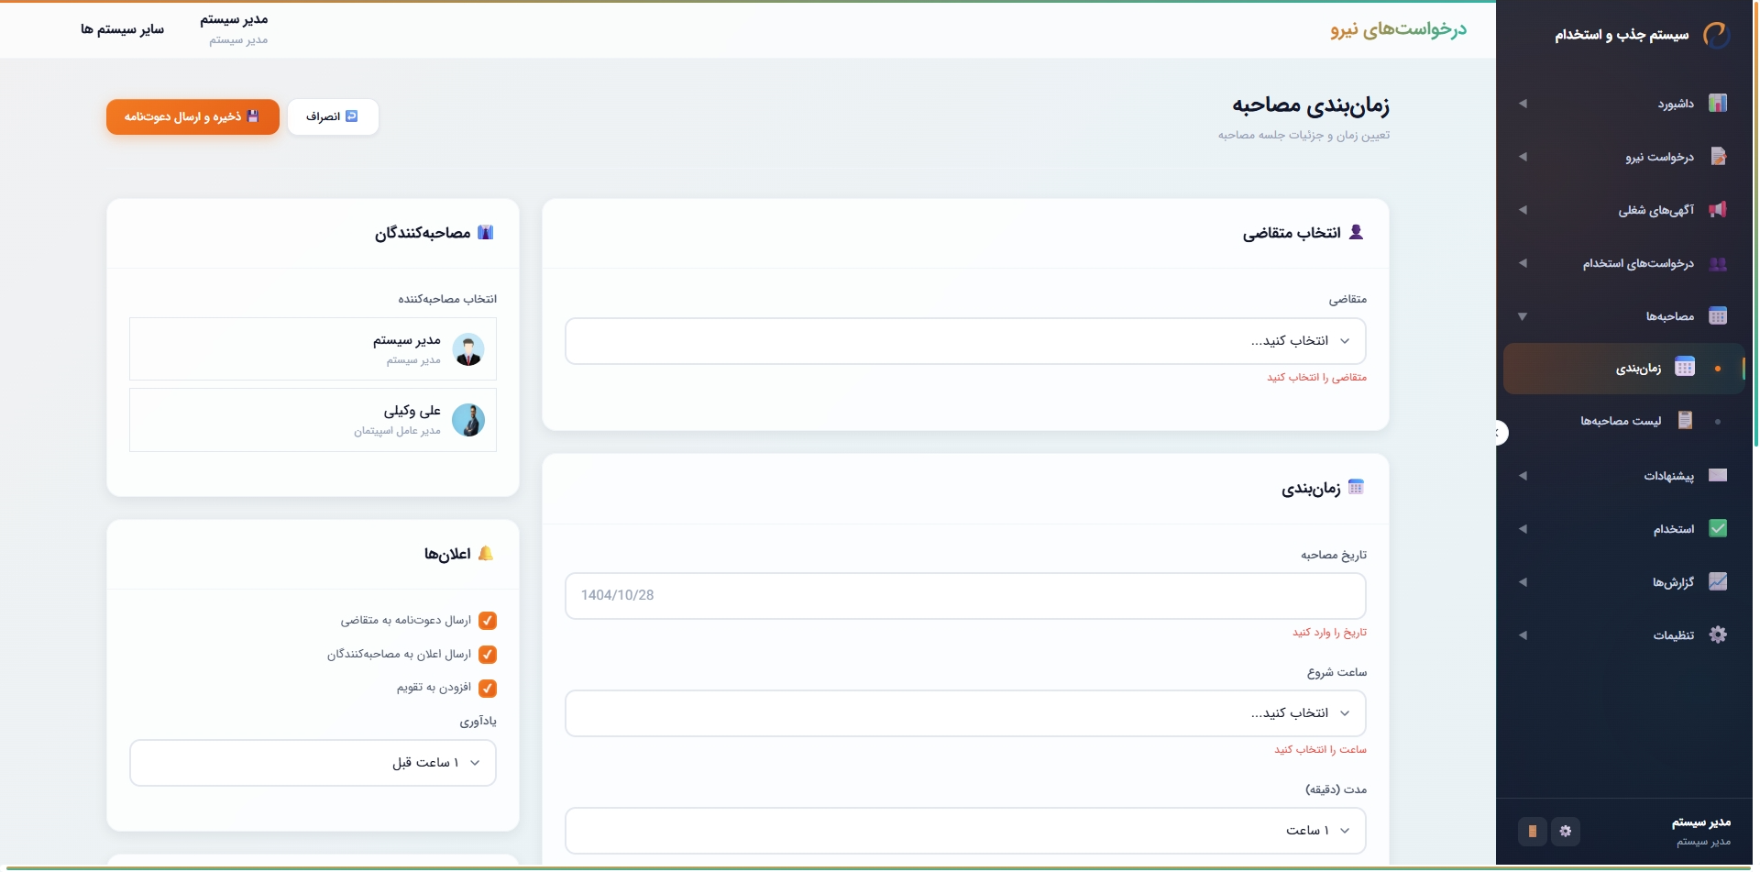This screenshot has height=872, width=1760.
Task: Click the تاریخ مصاحبه date input field
Action: pyautogui.click(x=965, y=596)
